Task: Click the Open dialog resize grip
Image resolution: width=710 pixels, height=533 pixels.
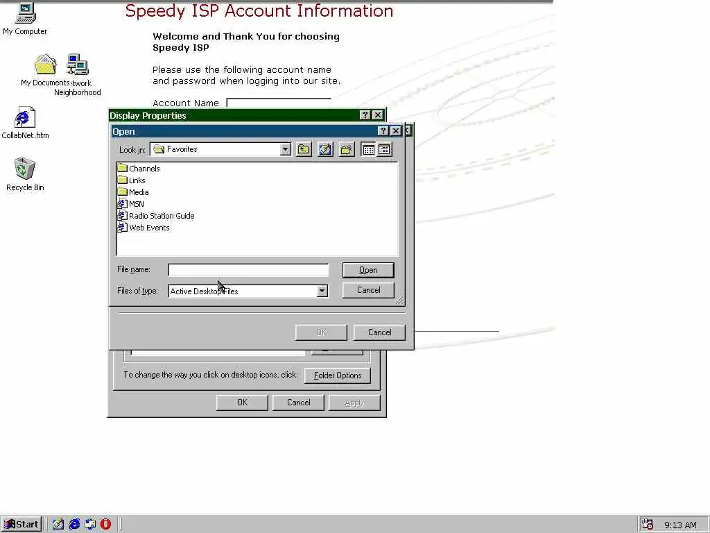Action: tap(399, 301)
